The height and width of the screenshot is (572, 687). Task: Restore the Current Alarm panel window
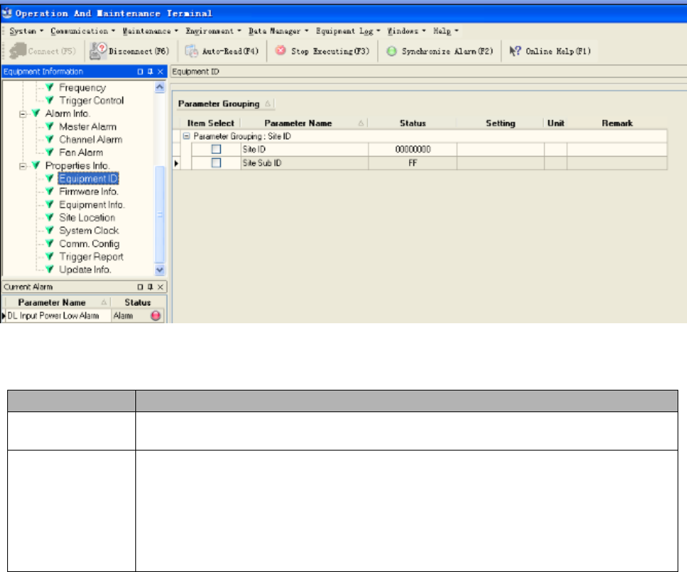[140, 286]
